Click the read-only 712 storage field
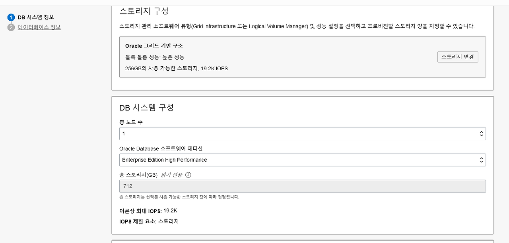The image size is (509, 243). coord(302,186)
